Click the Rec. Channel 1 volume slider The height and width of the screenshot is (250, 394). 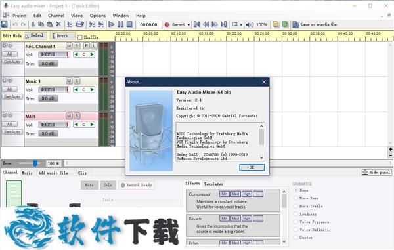(54, 54)
